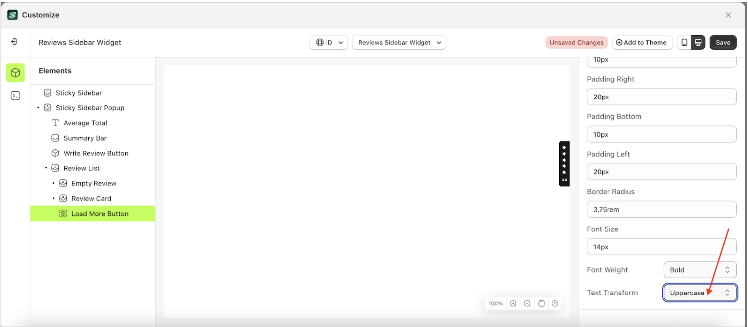Switch preview to desktop view

pyautogui.click(x=698, y=42)
